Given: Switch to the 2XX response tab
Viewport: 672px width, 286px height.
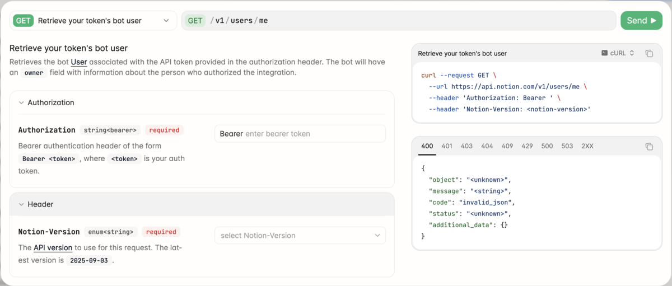Looking at the screenshot, I should tap(587, 146).
